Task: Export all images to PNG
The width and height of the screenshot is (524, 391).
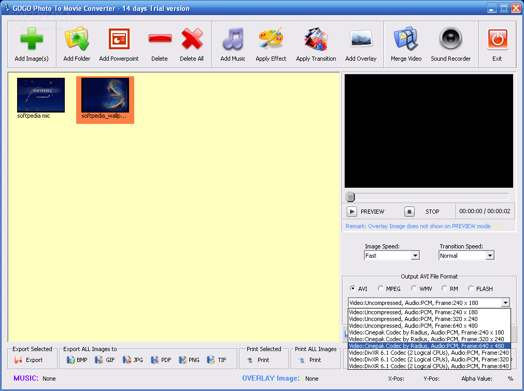Action: 189,360
